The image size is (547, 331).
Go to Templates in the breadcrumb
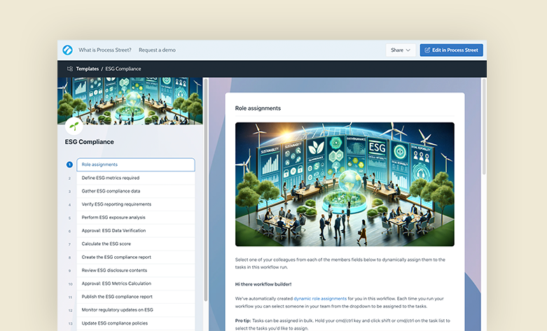tap(88, 69)
